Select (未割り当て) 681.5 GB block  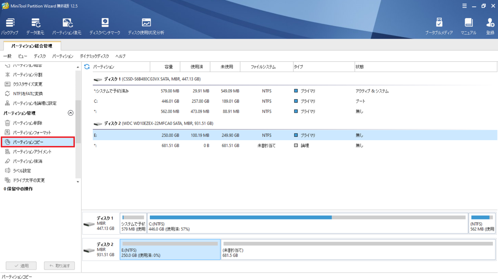pyautogui.click(x=358, y=249)
